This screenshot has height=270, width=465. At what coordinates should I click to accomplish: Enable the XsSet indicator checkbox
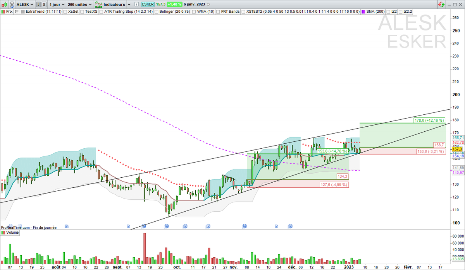point(65,12)
